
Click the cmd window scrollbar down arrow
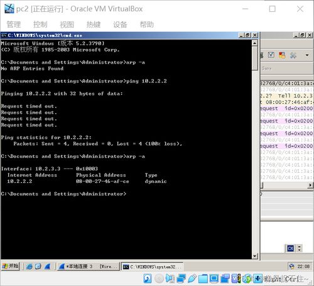point(254,256)
